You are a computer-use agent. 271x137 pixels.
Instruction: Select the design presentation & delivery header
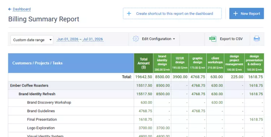(254, 63)
